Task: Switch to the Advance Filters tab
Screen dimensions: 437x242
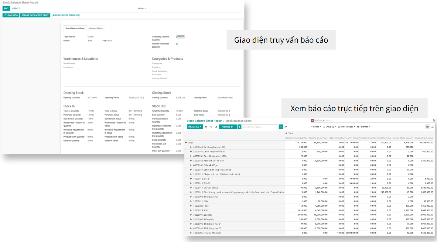Action: [96, 28]
